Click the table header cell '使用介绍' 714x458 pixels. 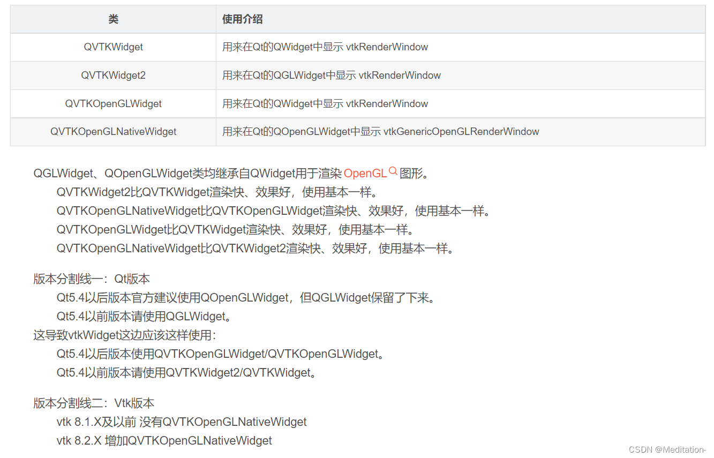point(461,19)
